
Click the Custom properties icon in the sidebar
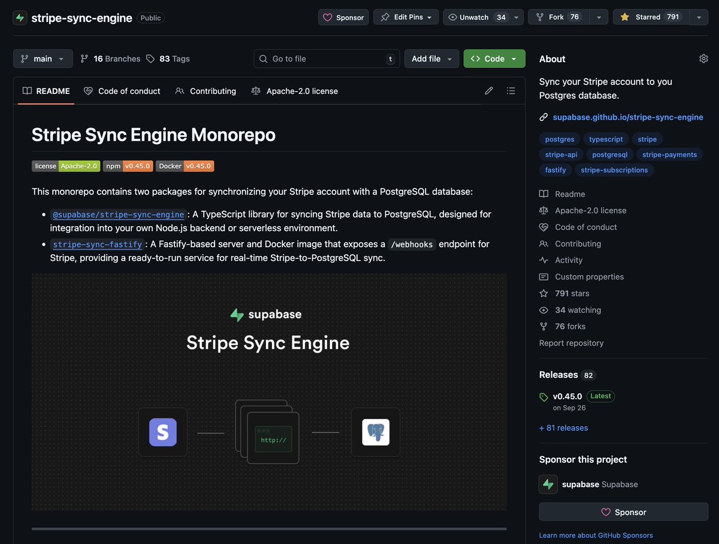543,276
